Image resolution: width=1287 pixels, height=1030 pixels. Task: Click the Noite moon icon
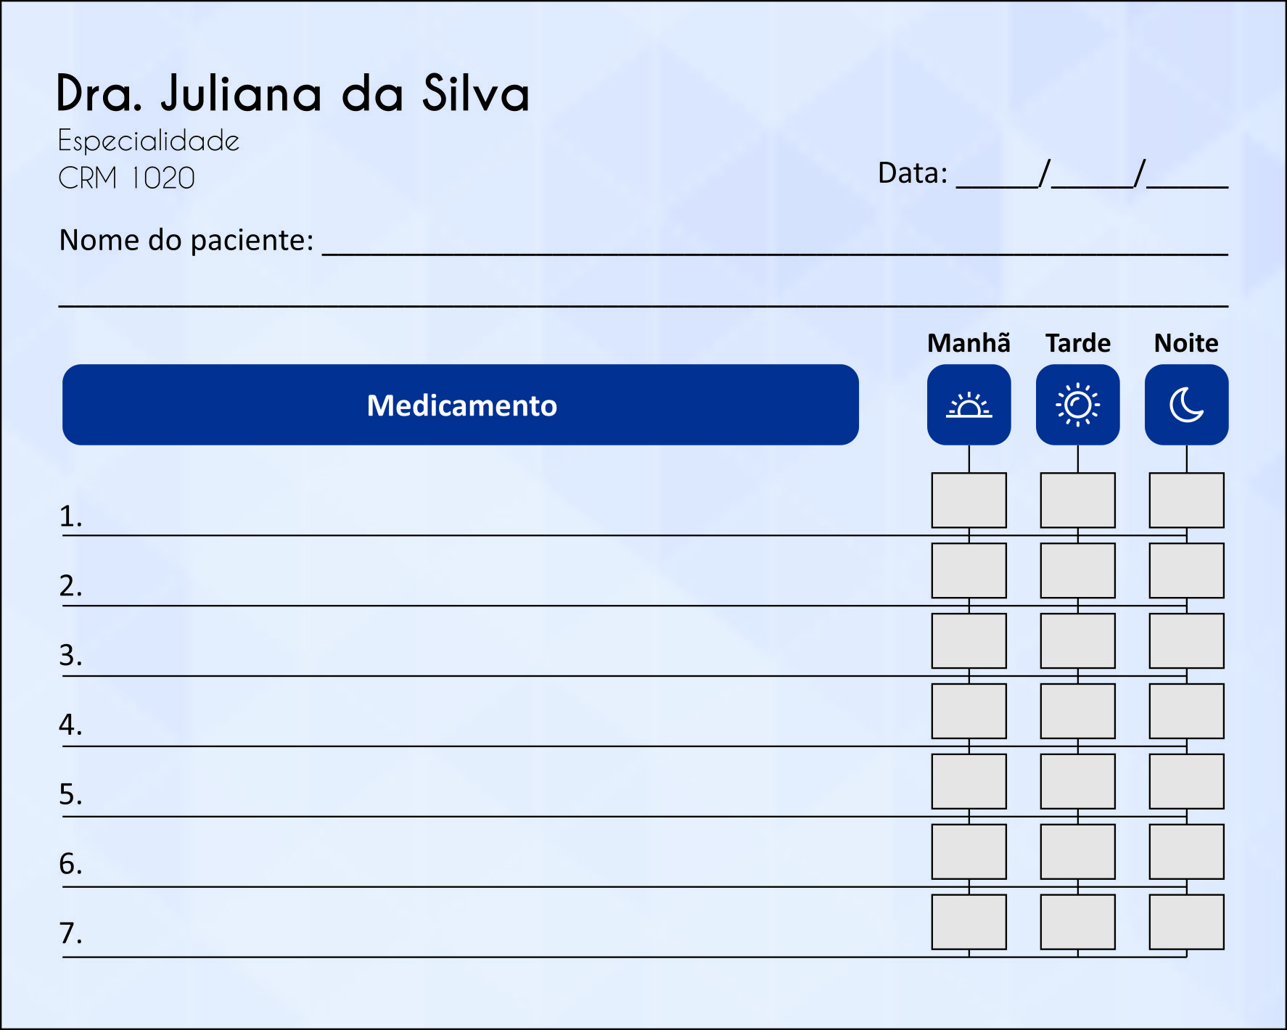coord(1186,405)
